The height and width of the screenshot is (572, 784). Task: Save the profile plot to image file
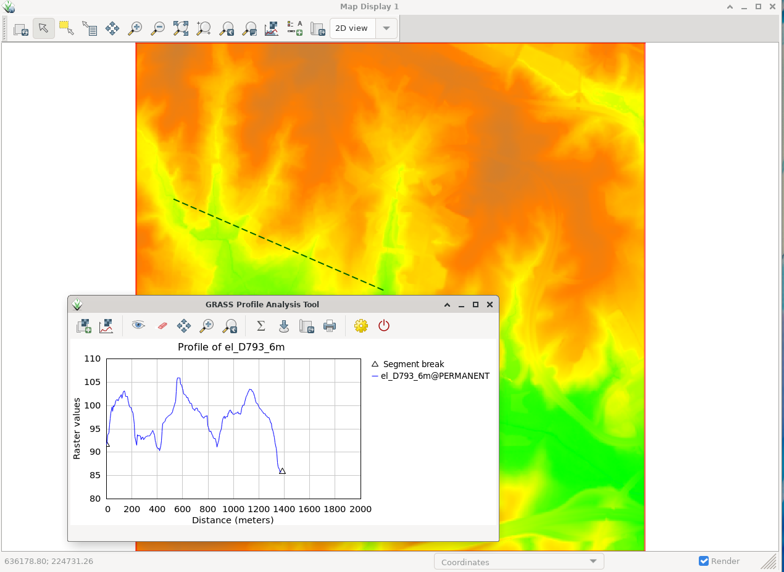307,326
